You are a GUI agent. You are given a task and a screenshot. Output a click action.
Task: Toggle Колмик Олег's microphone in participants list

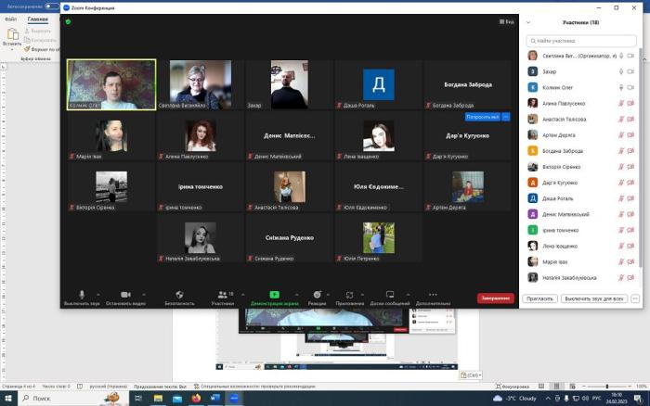click(x=621, y=87)
